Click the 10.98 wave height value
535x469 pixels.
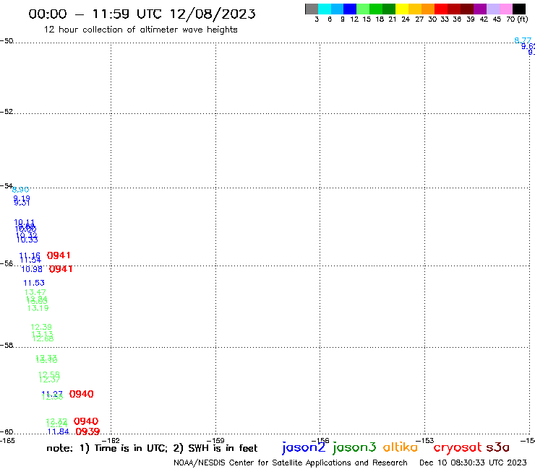(32, 269)
